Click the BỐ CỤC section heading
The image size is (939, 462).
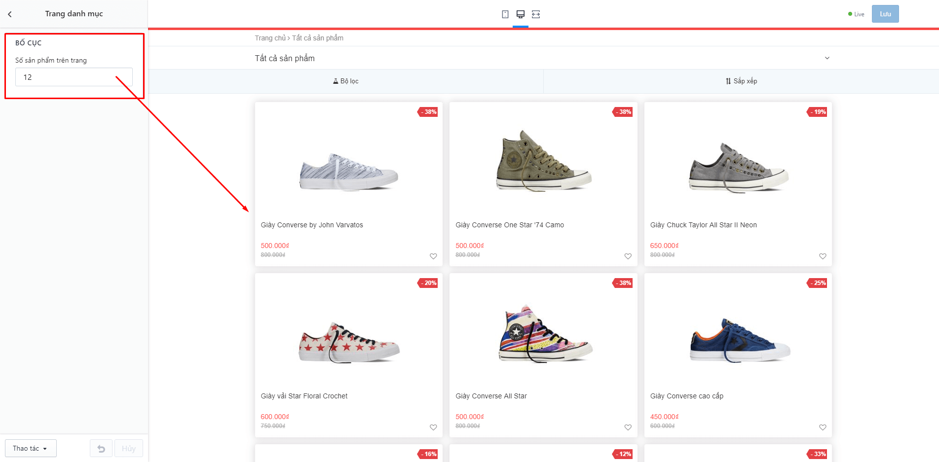click(29, 43)
